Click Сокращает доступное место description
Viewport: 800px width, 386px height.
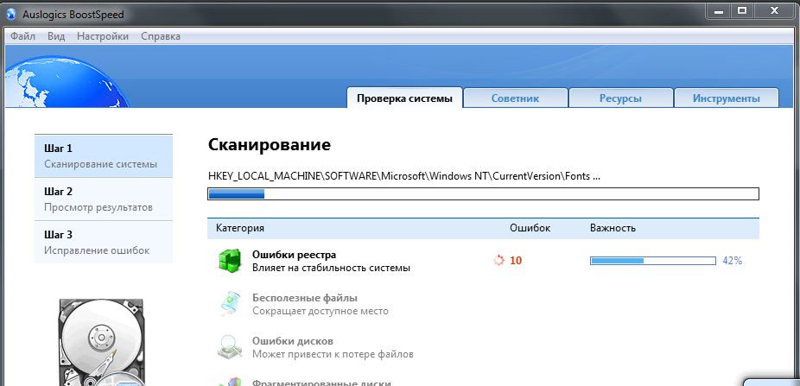click(321, 311)
